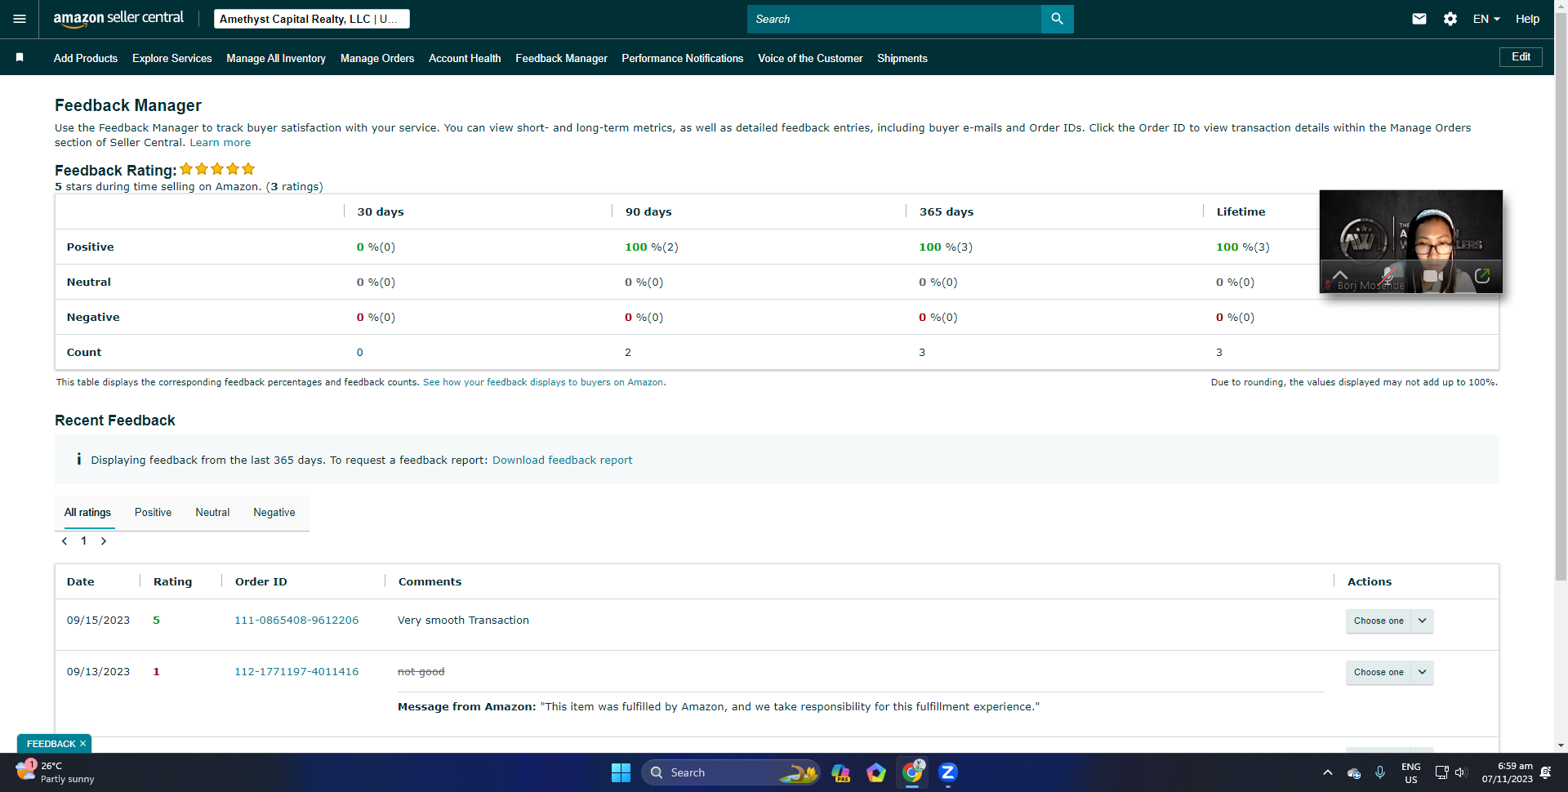This screenshot has height=792, width=1568.
Task: Switch to the Positive ratings tab
Action: tap(153, 513)
